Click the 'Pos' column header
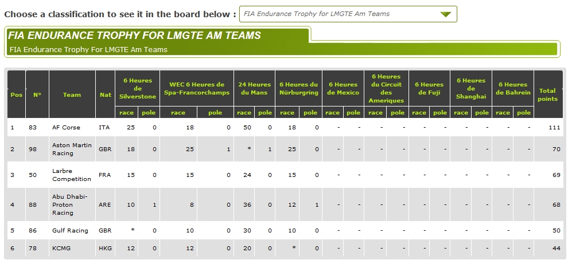This screenshot has height=264, width=568. [x=16, y=94]
